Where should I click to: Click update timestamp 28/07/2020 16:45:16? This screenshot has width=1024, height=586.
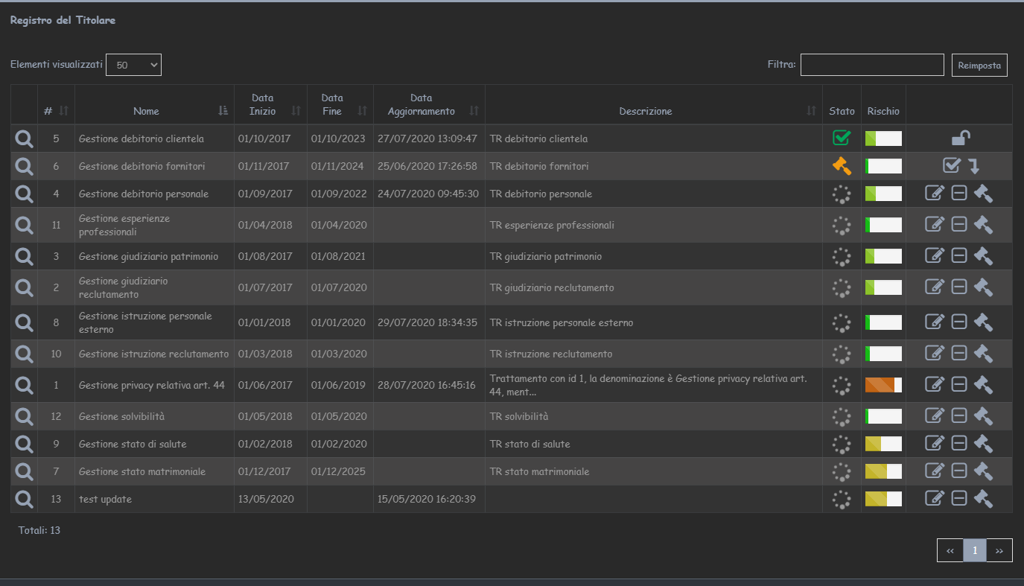(427, 385)
